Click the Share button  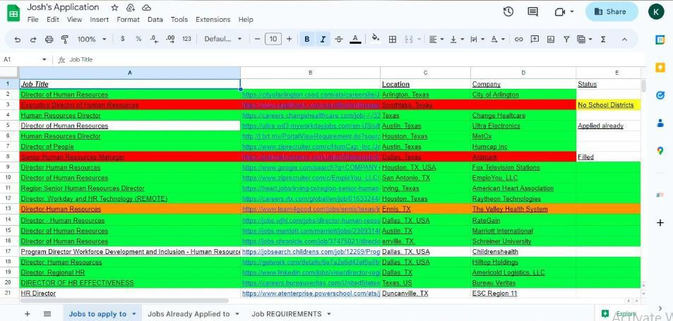(x=612, y=12)
